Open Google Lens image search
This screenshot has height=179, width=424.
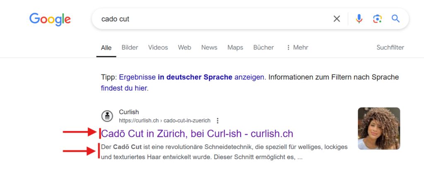pos(377,19)
